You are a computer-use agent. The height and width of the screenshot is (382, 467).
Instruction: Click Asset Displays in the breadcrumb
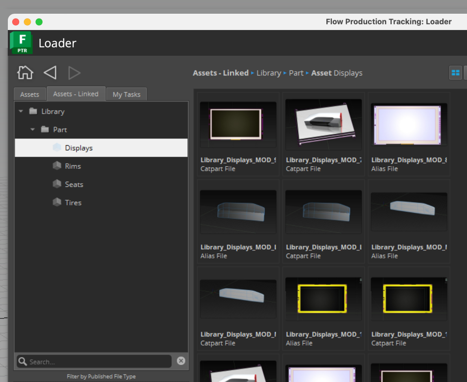[337, 73]
